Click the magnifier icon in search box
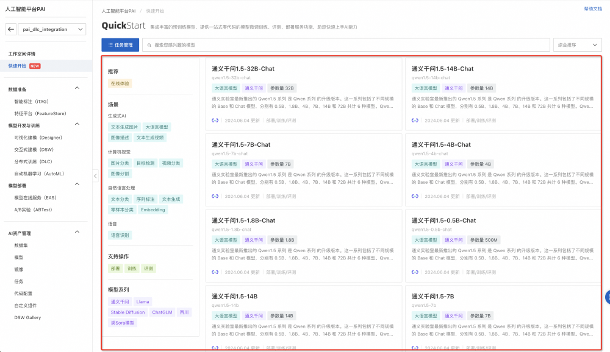Viewport: 610px width, 352px height. click(149, 45)
